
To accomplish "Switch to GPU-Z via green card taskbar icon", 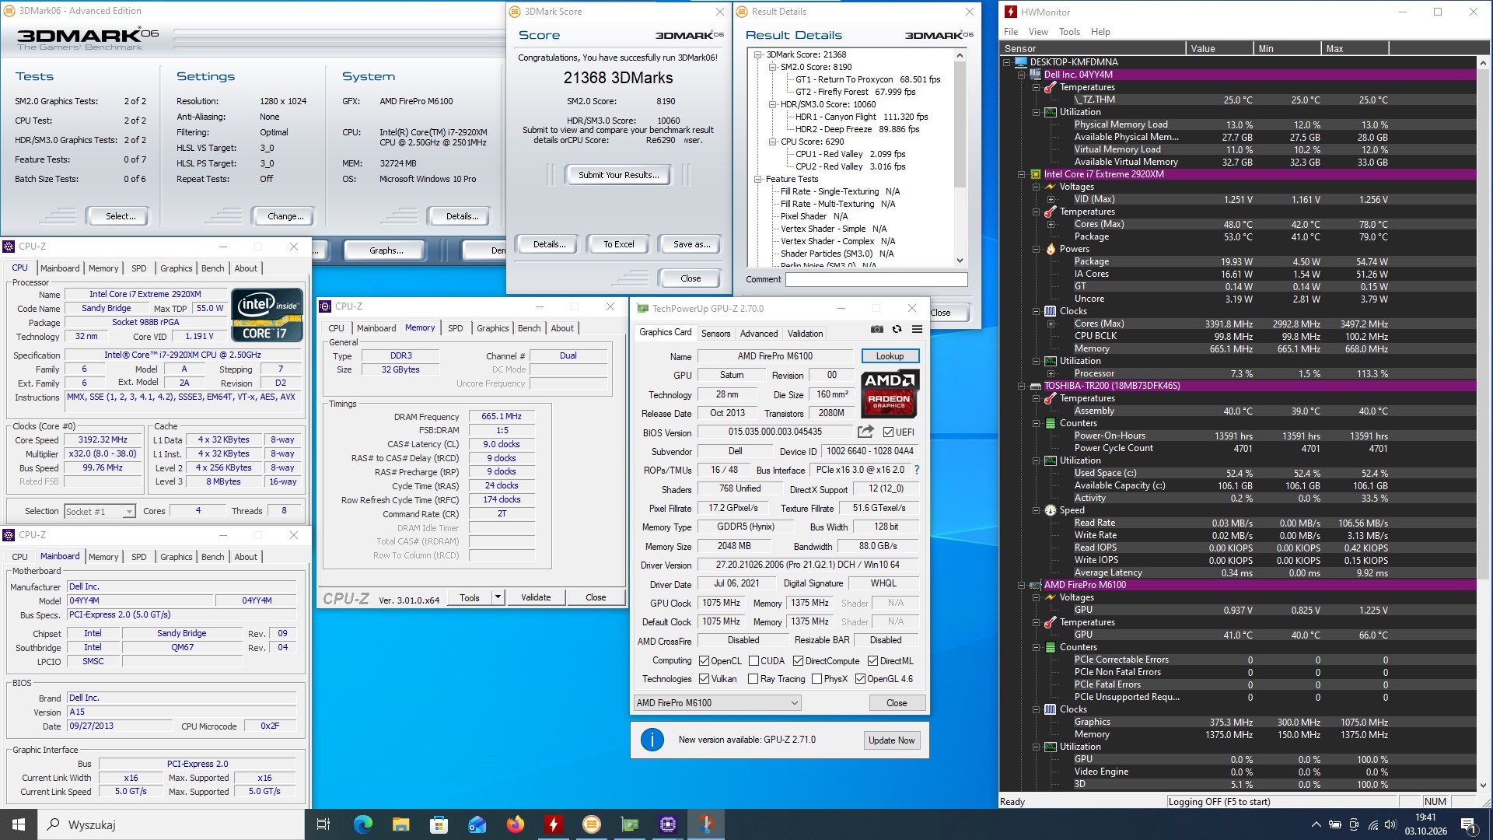I will 630,824.
